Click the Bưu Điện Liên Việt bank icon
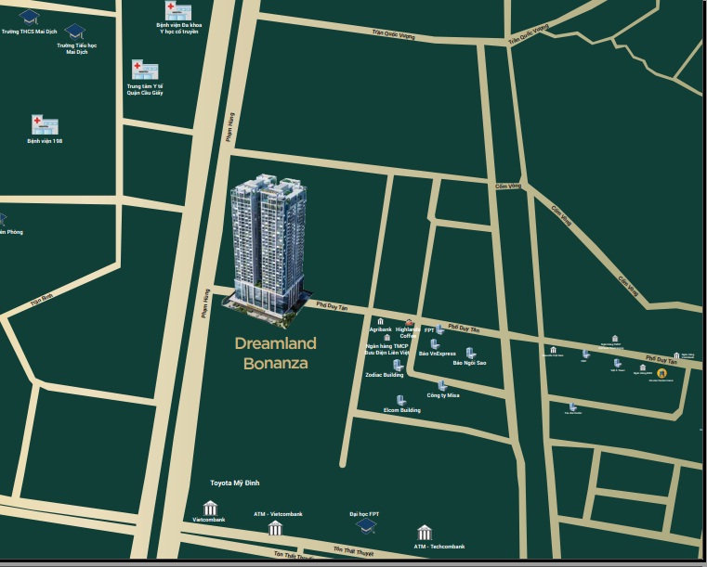This screenshot has height=567, width=707. (386, 338)
